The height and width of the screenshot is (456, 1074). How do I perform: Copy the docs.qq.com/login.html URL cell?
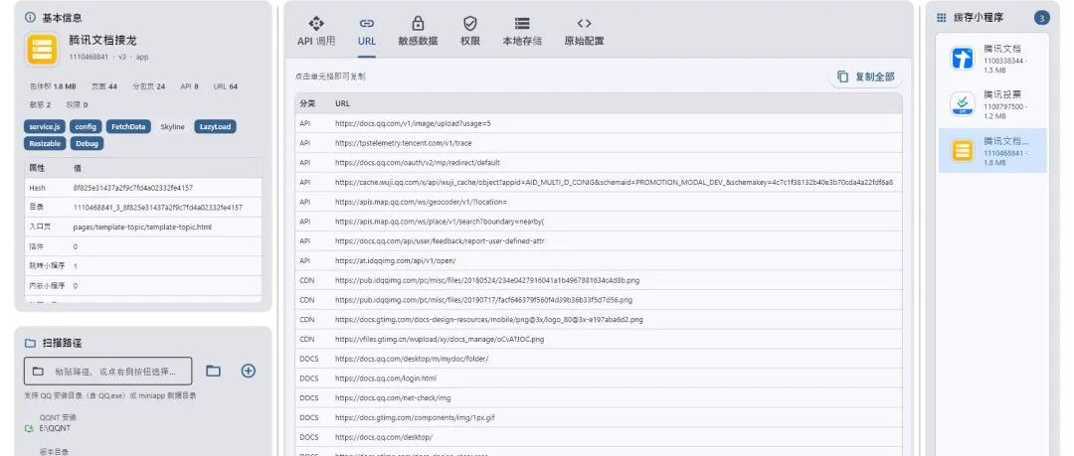(386, 378)
